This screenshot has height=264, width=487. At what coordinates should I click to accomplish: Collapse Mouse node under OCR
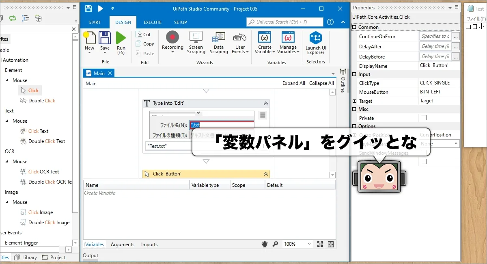(x=7, y=162)
